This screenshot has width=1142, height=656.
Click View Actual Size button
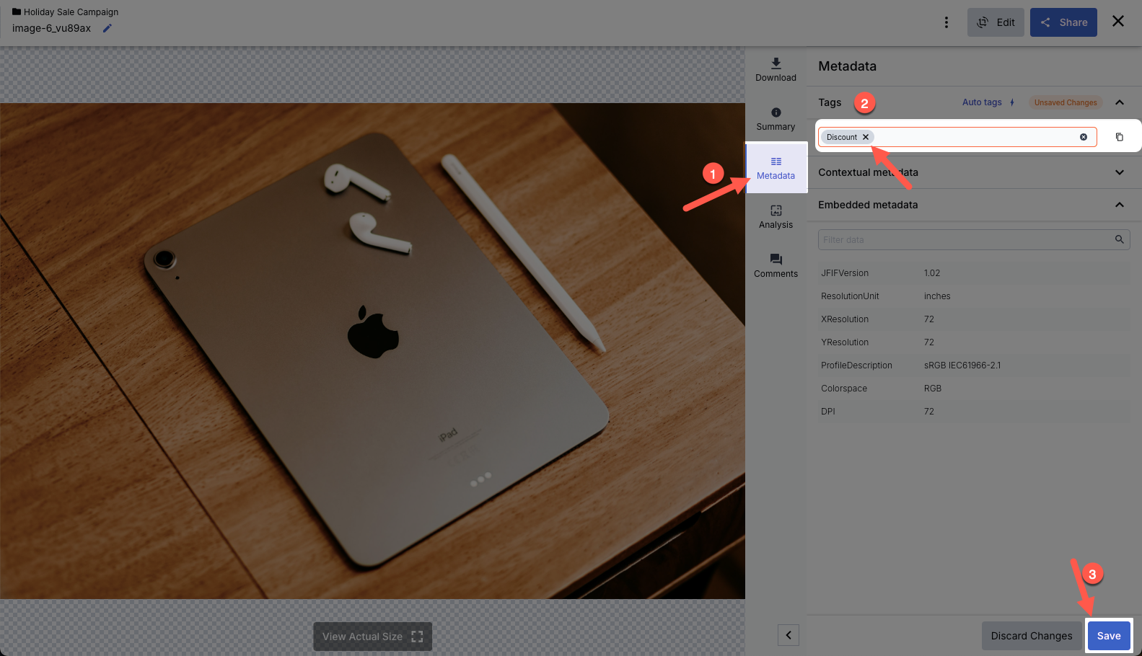click(372, 637)
